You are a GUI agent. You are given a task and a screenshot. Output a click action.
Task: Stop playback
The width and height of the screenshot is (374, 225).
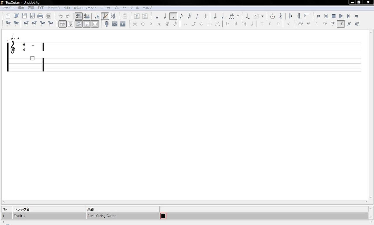[x=334, y=16]
